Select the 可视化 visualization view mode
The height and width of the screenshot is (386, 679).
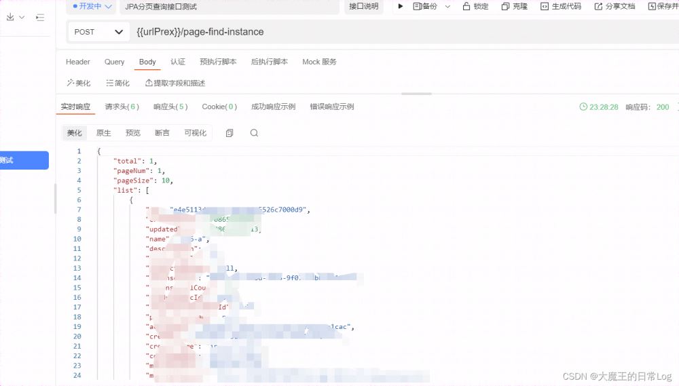pos(196,133)
